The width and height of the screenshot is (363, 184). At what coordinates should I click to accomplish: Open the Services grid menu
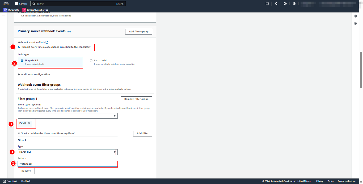21,4
